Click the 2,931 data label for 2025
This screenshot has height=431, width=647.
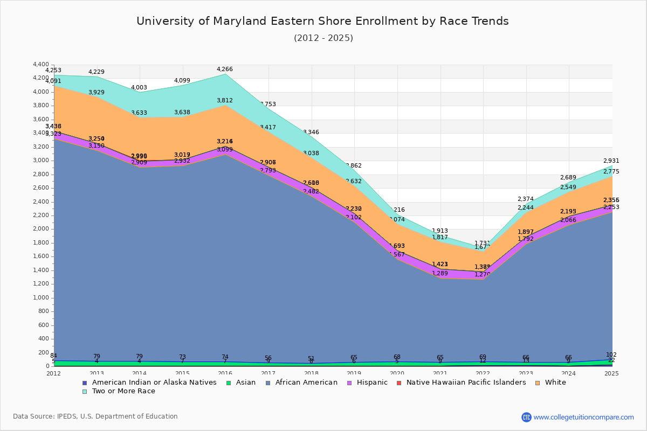tap(611, 161)
